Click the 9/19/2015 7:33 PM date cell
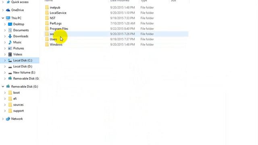The image size is (258, 145). tap(123, 18)
